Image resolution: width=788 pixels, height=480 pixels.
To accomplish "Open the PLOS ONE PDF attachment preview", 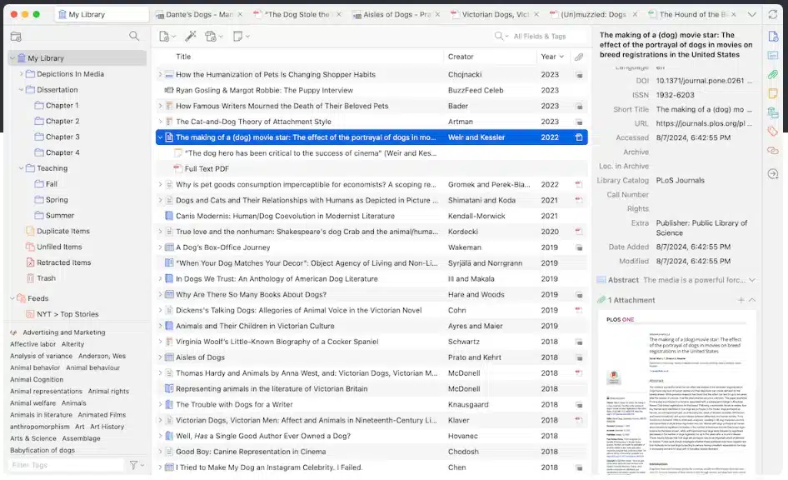I will (676, 392).
